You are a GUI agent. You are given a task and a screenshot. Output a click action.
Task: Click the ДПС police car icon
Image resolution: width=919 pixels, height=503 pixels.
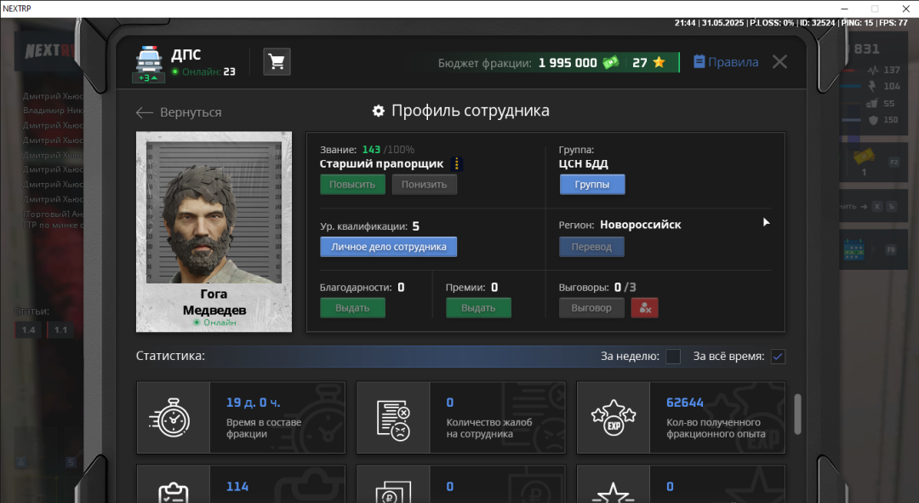point(149,61)
